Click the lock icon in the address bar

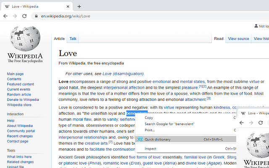point(36,16)
